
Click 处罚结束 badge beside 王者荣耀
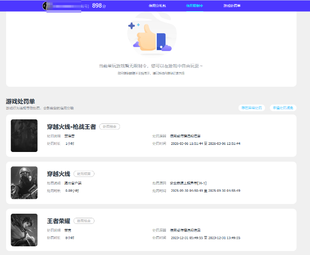coord(84,221)
